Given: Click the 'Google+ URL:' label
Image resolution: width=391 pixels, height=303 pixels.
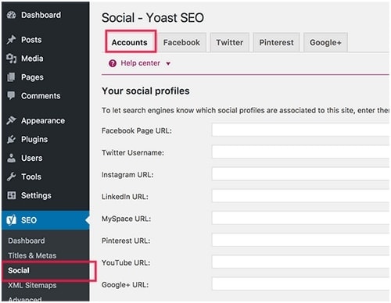Looking at the screenshot, I should [125, 285].
